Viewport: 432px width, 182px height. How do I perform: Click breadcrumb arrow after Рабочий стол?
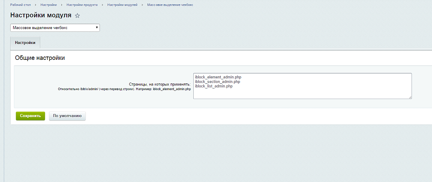[x=36, y=5]
